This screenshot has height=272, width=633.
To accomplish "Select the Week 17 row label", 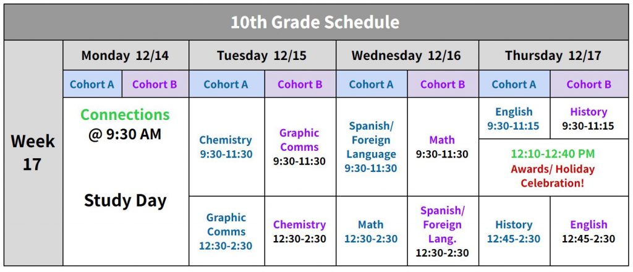I will [32, 153].
